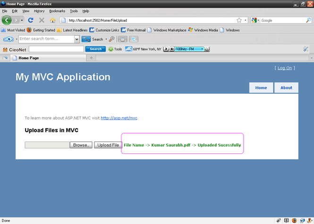Click the Upload File button

(x=108, y=145)
